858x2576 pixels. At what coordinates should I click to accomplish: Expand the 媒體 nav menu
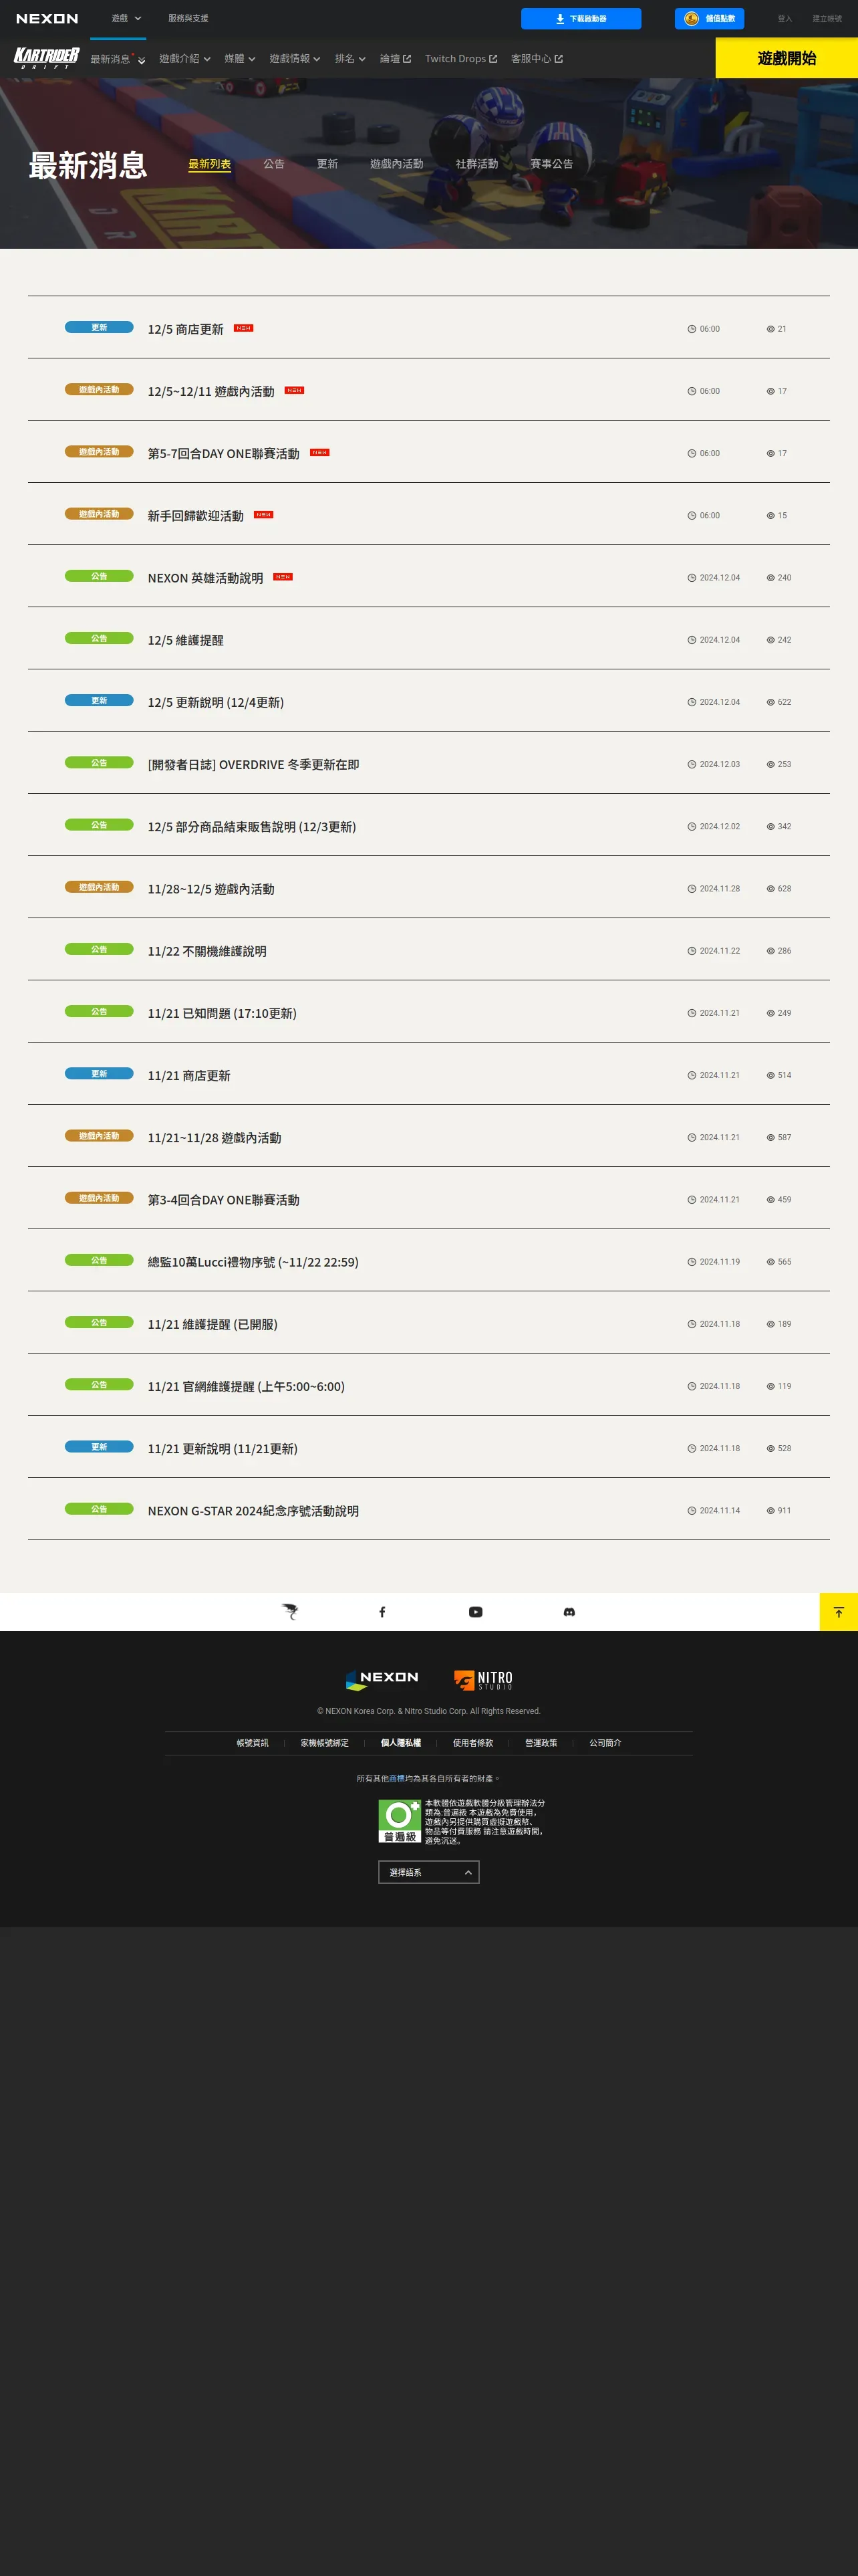click(240, 59)
